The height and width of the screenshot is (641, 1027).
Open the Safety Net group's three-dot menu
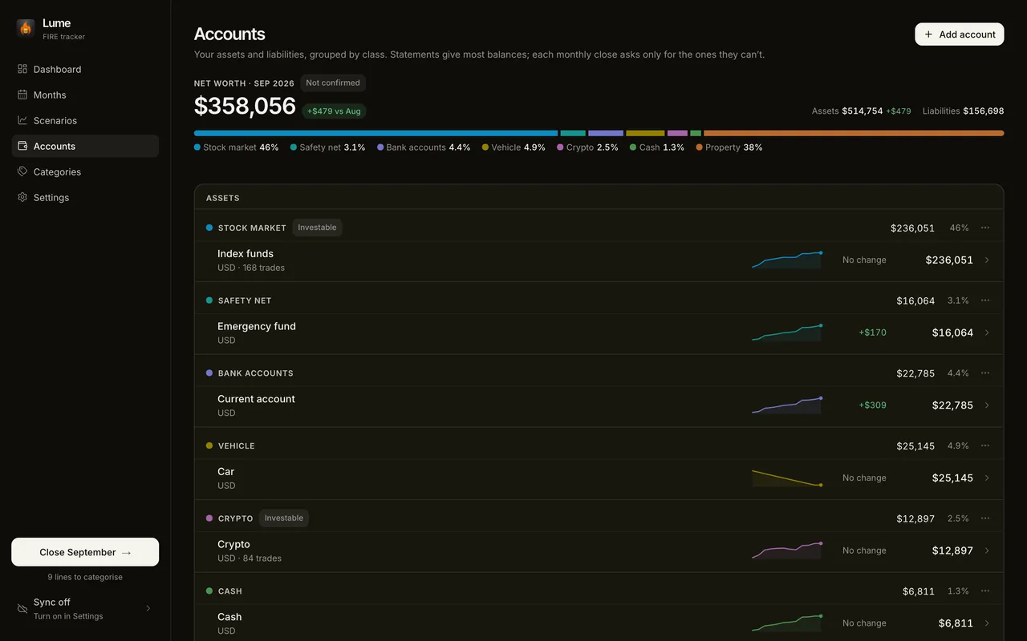(x=985, y=300)
